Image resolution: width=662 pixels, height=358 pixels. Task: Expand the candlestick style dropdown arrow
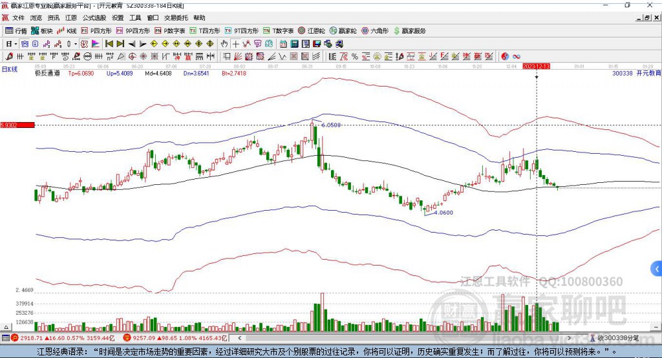[x=76, y=44]
